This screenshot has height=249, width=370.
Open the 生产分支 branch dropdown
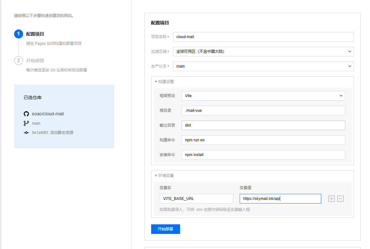point(263,66)
